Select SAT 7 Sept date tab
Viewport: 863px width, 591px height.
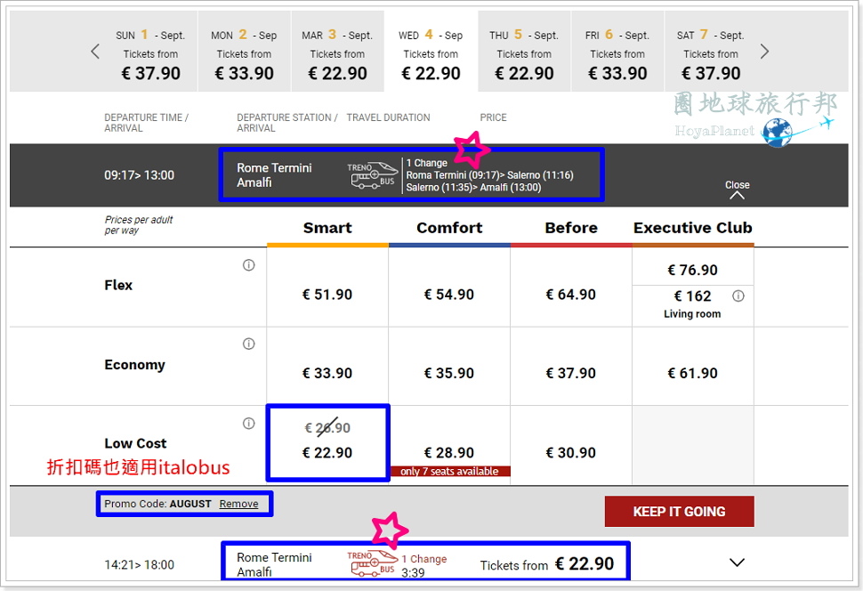[711, 52]
